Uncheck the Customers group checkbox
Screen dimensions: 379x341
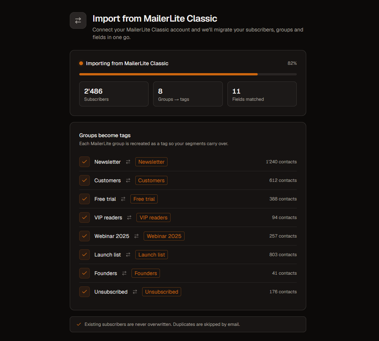point(85,180)
